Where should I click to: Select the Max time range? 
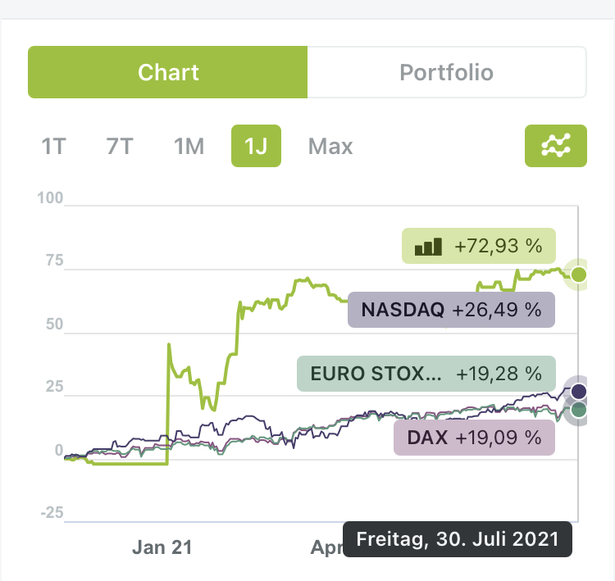click(330, 147)
